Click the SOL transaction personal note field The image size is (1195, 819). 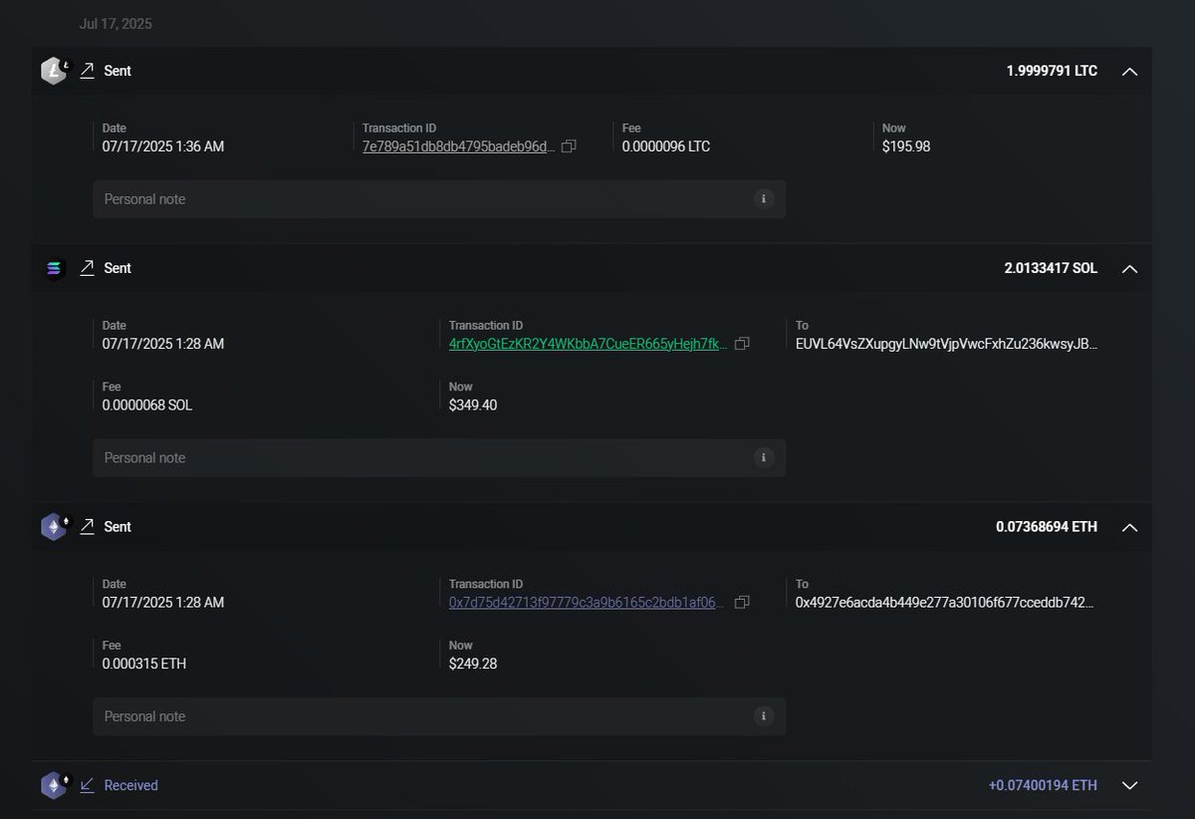point(439,458)
